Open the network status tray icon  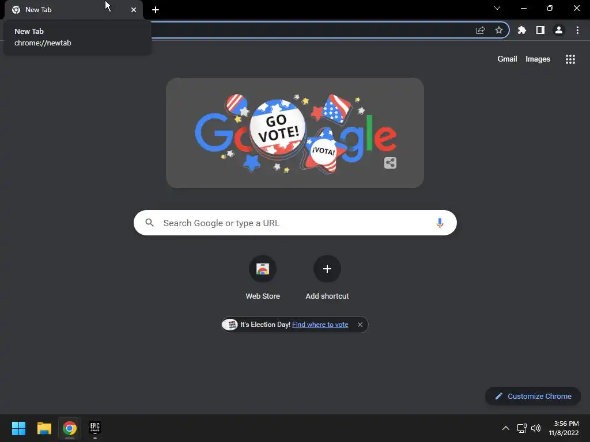coord(522,428)
